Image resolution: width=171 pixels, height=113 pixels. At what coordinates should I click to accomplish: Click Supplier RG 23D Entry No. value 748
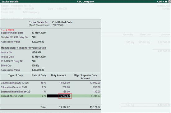(34, 37)
